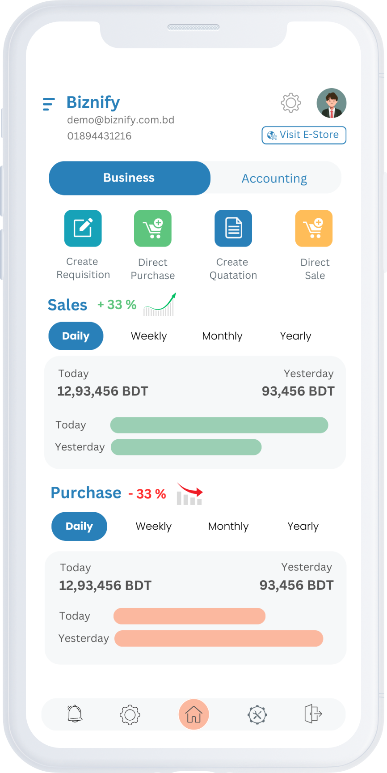Open the user profile avatar
Screen dimensions: 387x773
pyautogui.click(x=332, y=103)
